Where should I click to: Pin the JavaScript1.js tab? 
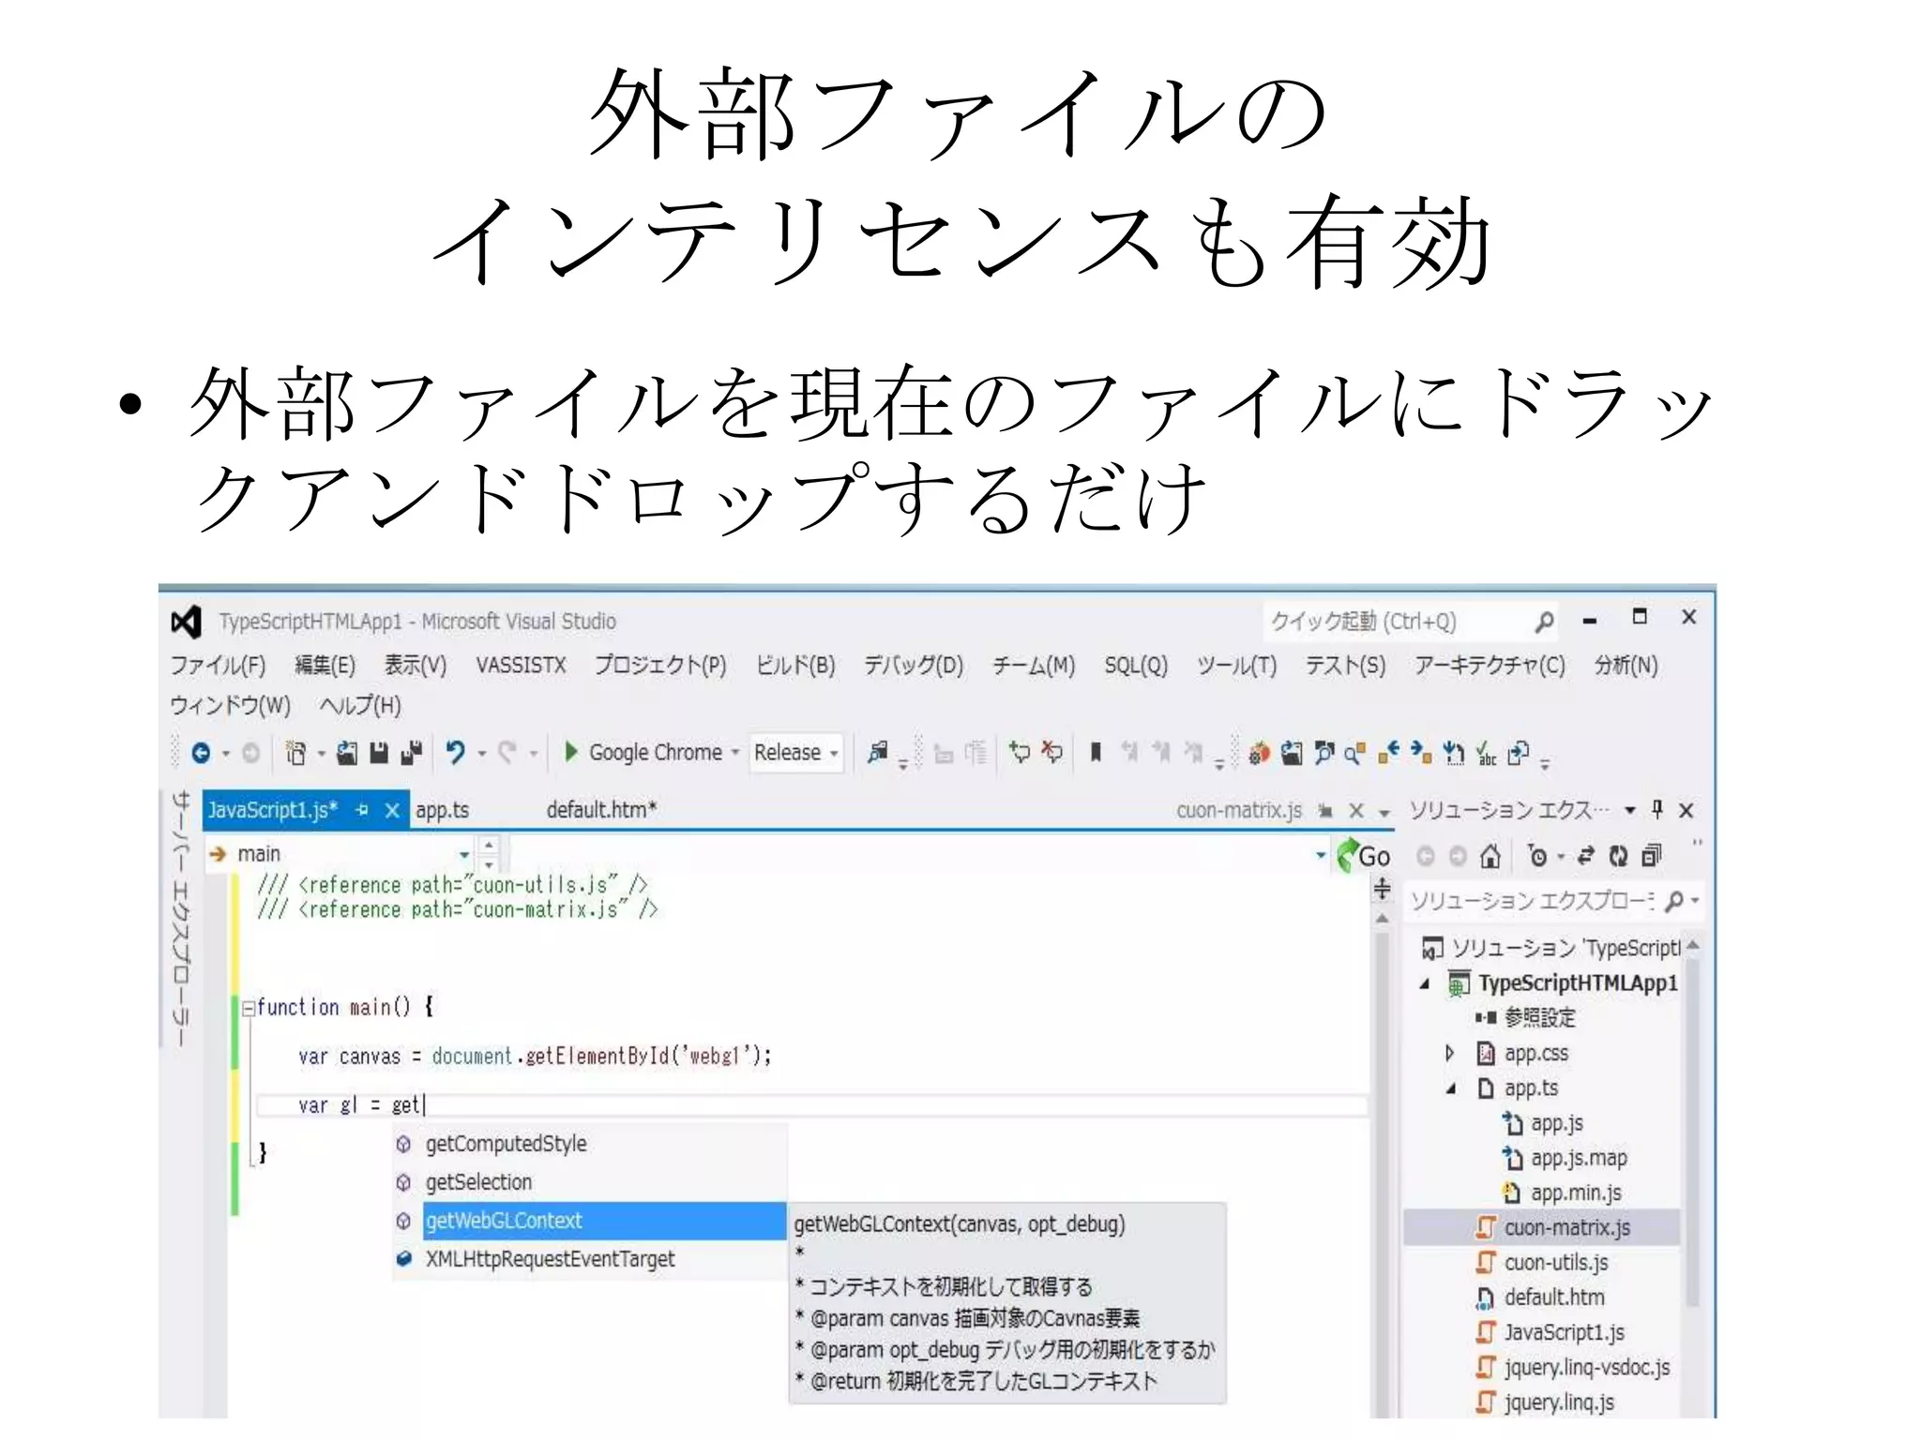click(362, 810)
